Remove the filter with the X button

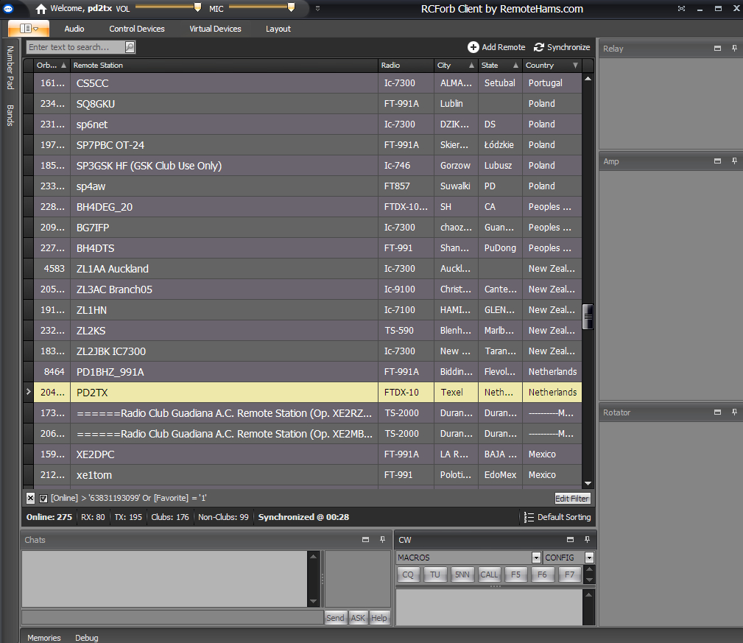coord(30,499)
